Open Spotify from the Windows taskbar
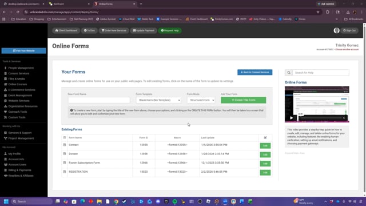Screen dimensions: 366x206 click(x=174, y=201)
